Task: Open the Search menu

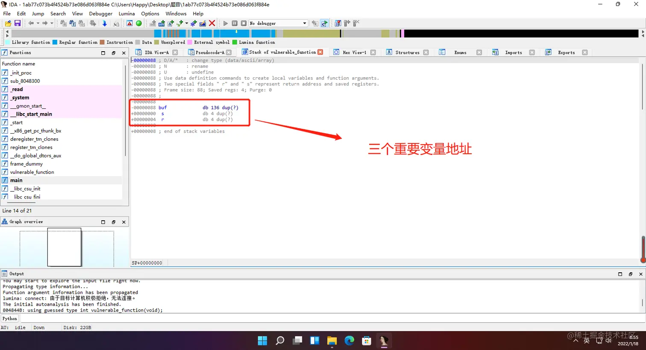Action: pos(58,14)
